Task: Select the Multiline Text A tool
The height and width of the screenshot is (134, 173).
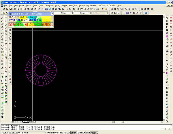Action: click(x=2, y=68)
